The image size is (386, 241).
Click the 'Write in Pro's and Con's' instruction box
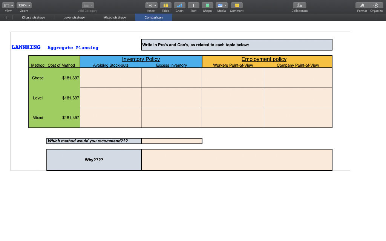pos(237,45)
